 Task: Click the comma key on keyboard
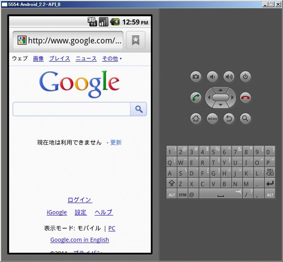pyautogui.click(x=259, y=194)
